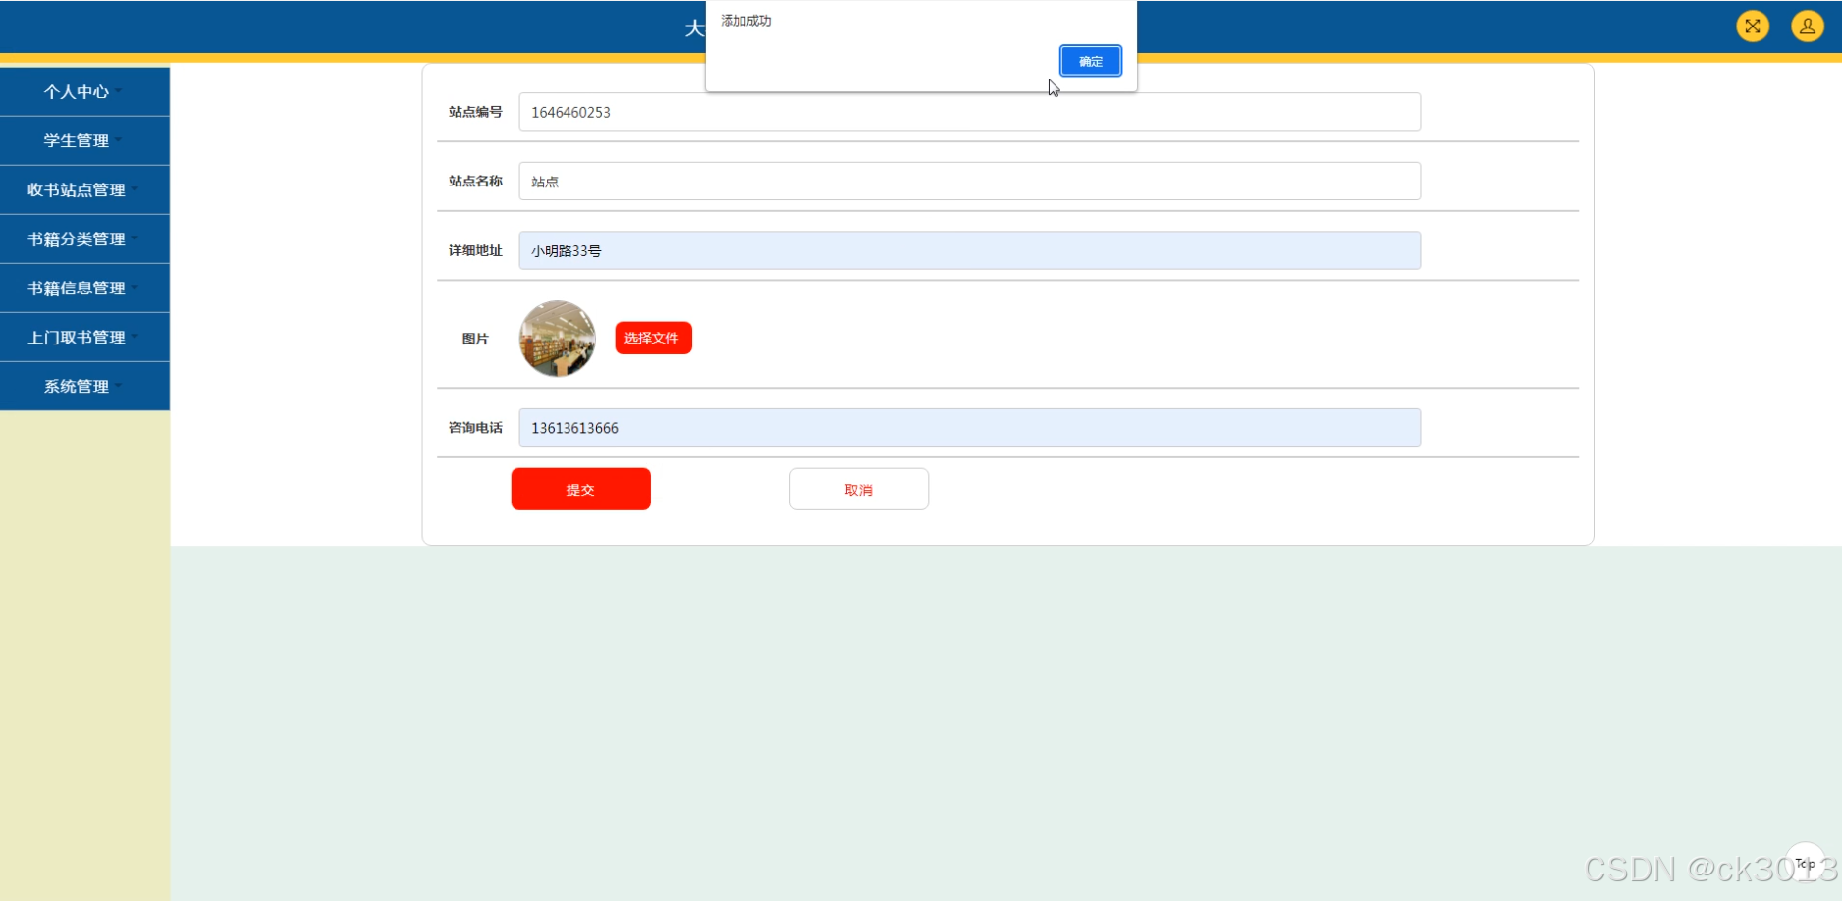Open the user profile icon in header
Screen dimensions: 1842x901
(x=1807, y=26)
